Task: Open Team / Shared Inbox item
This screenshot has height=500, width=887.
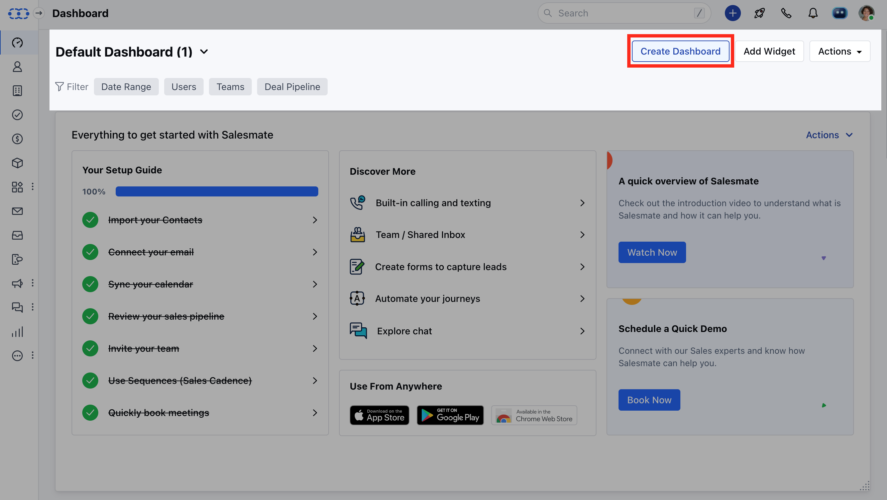Action: tap(468, 235)
